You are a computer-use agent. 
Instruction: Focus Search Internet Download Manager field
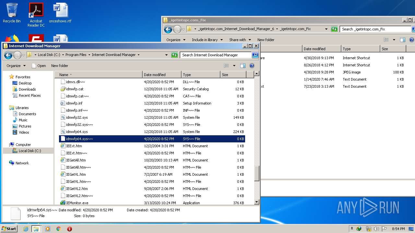[x=216, y=55]
